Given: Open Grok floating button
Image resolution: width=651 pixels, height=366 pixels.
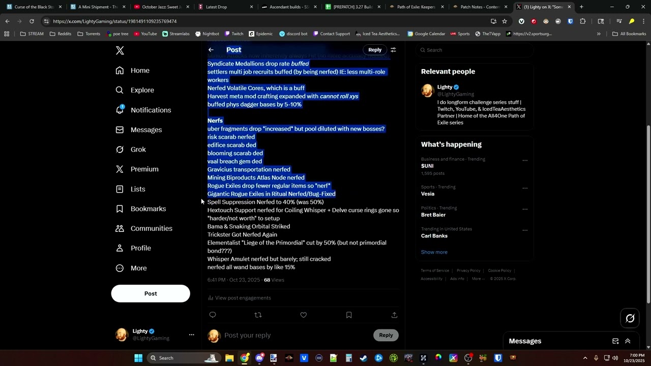Looking at the screenshot, I should coord(630,318).
